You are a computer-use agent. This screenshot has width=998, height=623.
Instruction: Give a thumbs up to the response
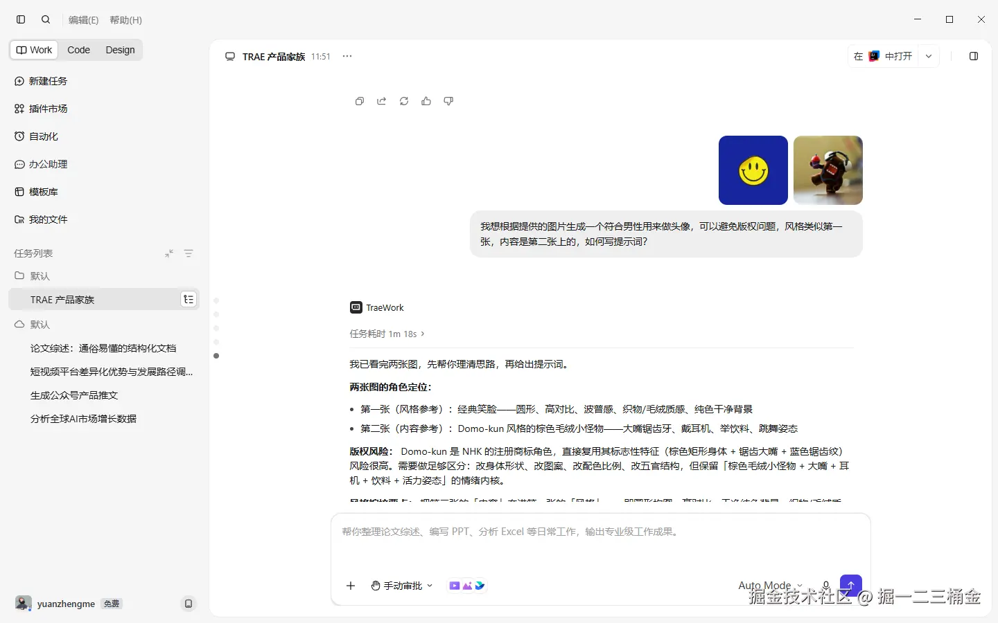coord(426,101)
